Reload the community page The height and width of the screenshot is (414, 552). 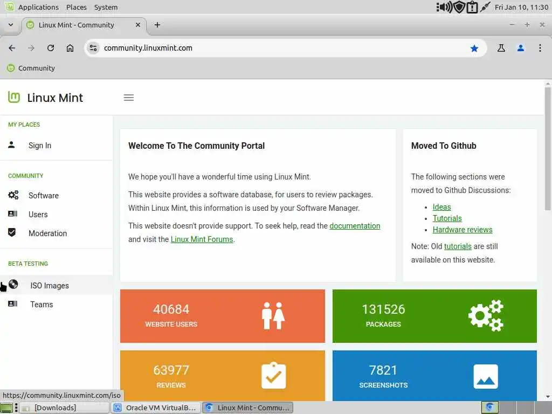point(51,48)
